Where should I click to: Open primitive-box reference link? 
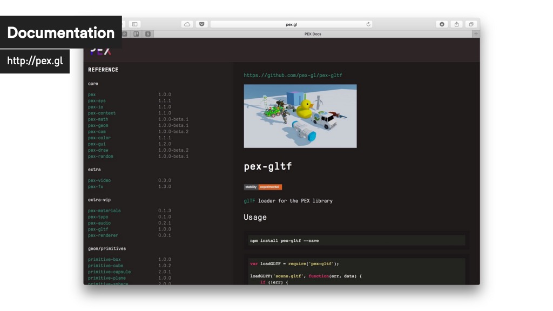[x=104, y=260]
